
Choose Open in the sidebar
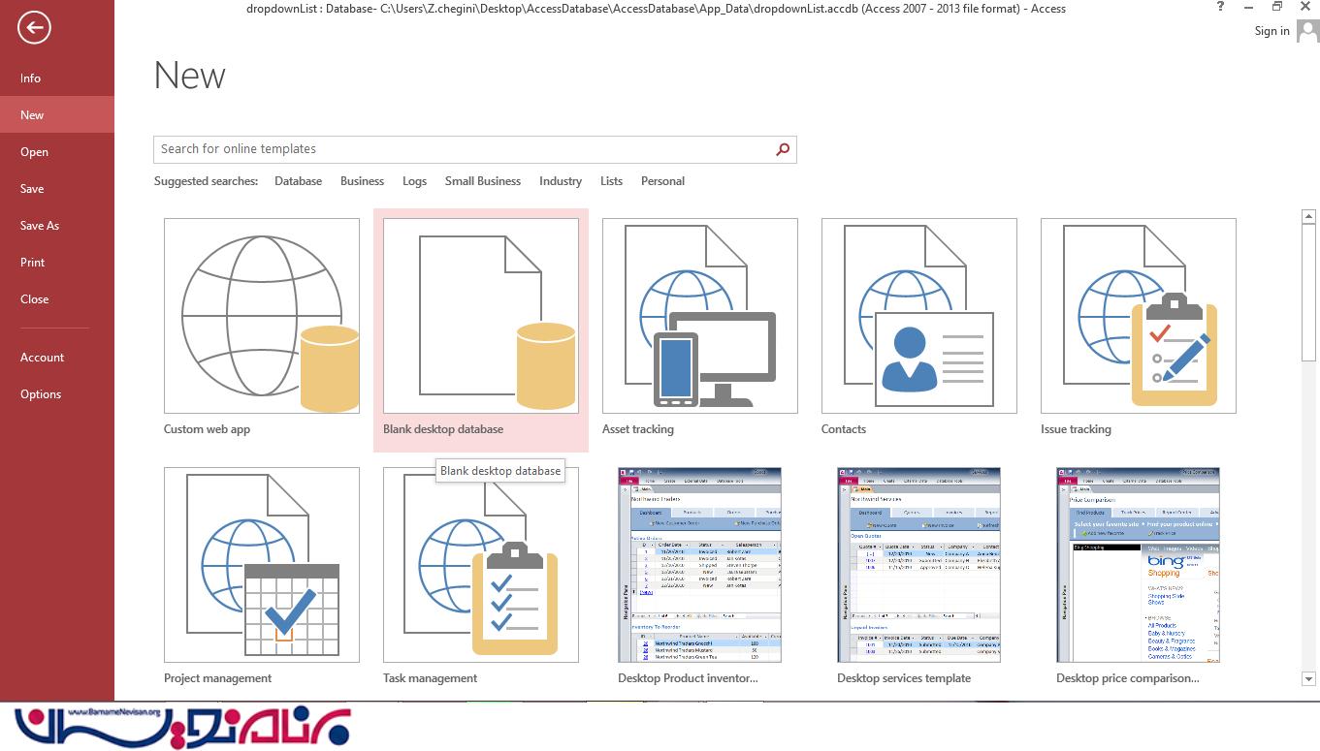57,152
